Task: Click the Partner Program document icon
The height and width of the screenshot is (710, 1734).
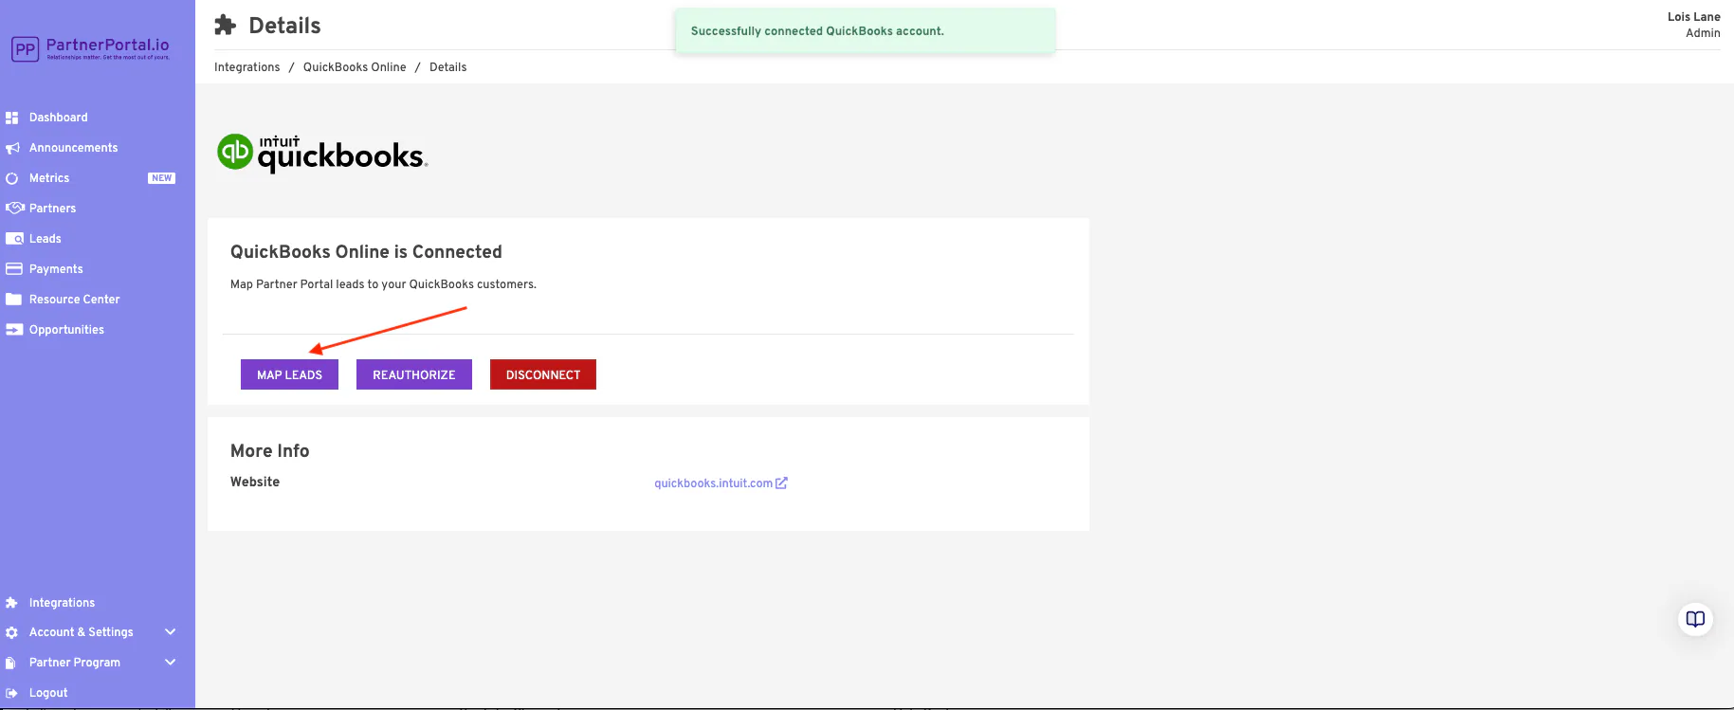Action: point(10,663)
